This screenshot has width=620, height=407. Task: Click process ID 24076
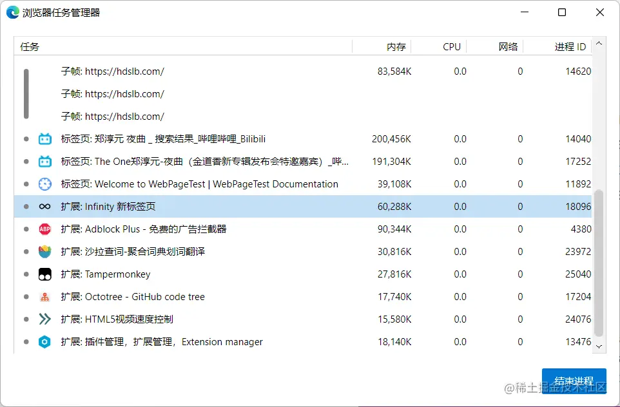(578, 319)
